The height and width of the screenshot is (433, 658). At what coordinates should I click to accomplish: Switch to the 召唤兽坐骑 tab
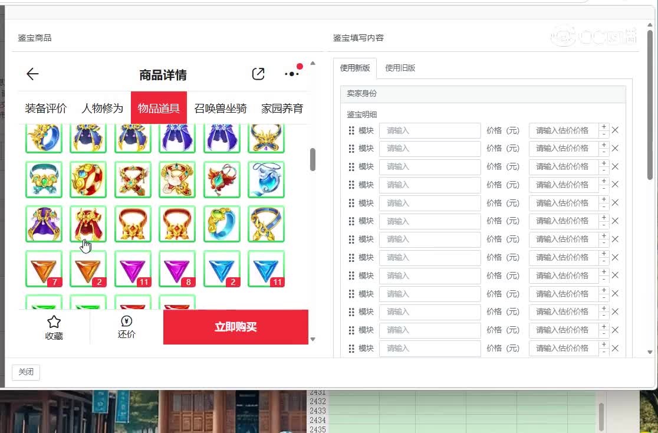(221, 109)
